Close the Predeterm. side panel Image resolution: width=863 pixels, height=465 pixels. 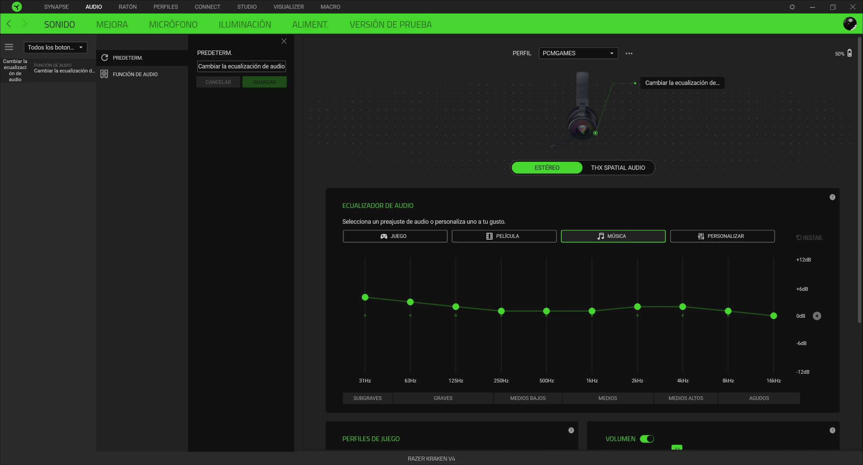point(284,41)
